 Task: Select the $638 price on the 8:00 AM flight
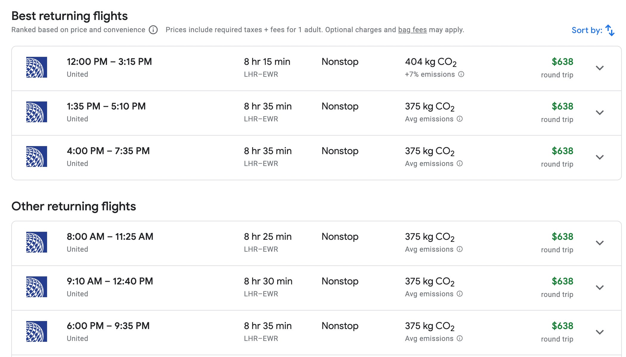pos(562,237)
